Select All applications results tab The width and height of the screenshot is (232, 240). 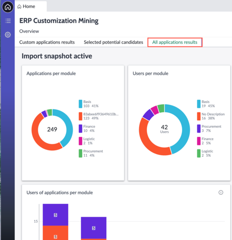click(x=175, y=42)
